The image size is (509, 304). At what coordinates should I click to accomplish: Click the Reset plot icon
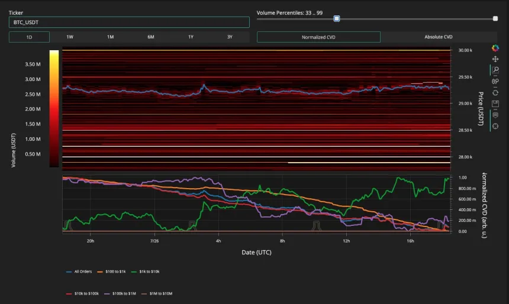tap(495, 92)
